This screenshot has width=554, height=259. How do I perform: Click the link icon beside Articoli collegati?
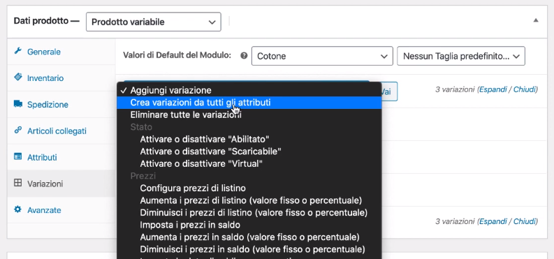(17, 130)
